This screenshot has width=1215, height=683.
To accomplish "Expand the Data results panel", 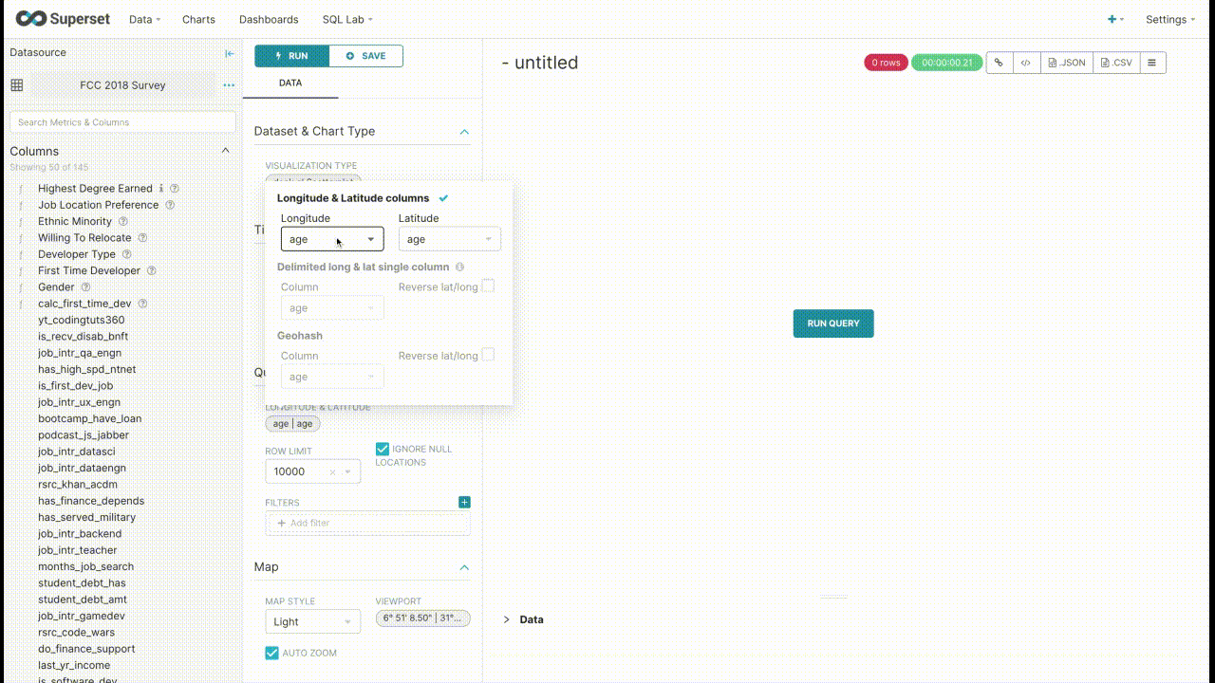I will (x=506, y=619).
